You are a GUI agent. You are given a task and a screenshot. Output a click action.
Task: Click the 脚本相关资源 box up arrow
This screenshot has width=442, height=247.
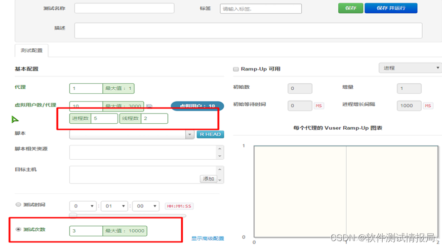point(220,148)
